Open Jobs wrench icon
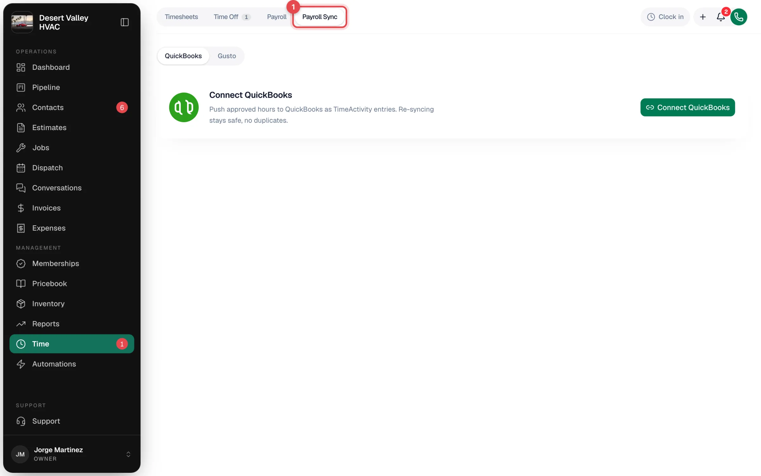This screenshot has width=761, height=476. tap(21, 148)
